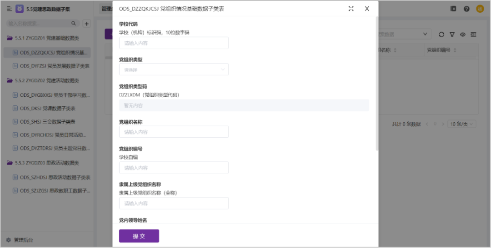491x249 pixels.
Task: Click the gear icon next to 管理后台
Action: pos(9,240)
